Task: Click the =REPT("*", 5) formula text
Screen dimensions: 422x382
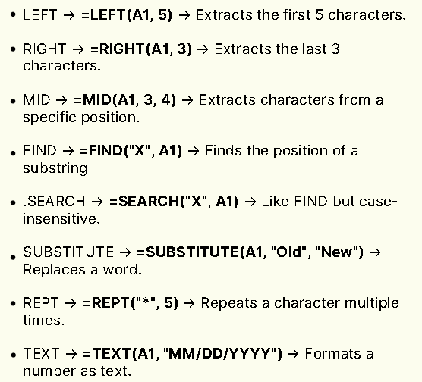Action: pyautogui.click(x=131, y=302)
